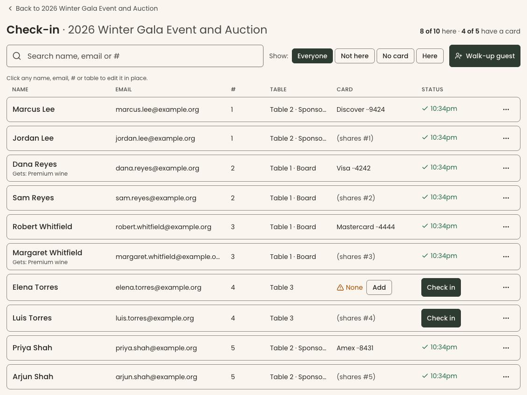Open the ellipsis menu for Priya Shah

tap(506, 348)
